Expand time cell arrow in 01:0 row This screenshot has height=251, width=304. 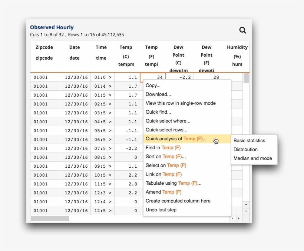point(110,77)
